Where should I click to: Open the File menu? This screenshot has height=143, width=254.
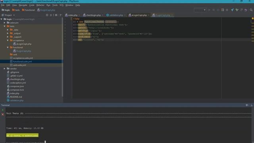point(3,5)
